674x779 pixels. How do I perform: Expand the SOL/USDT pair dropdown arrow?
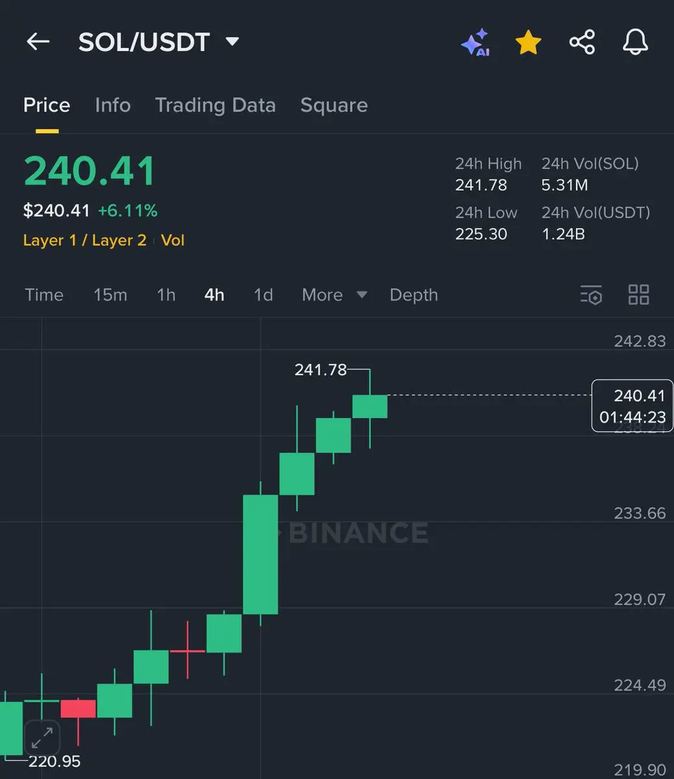tap(232, 42)
